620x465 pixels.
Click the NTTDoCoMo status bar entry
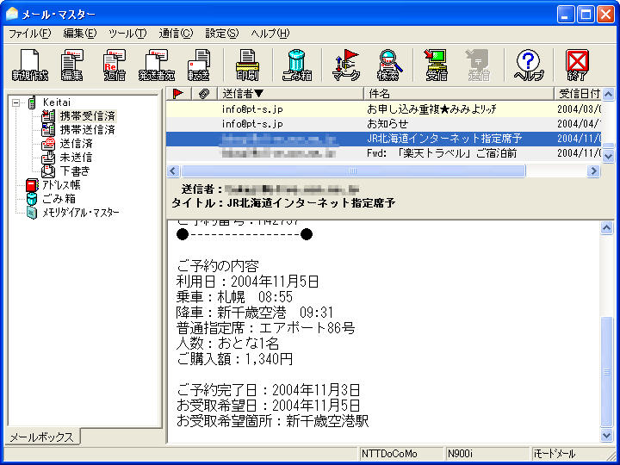[401, 454]
